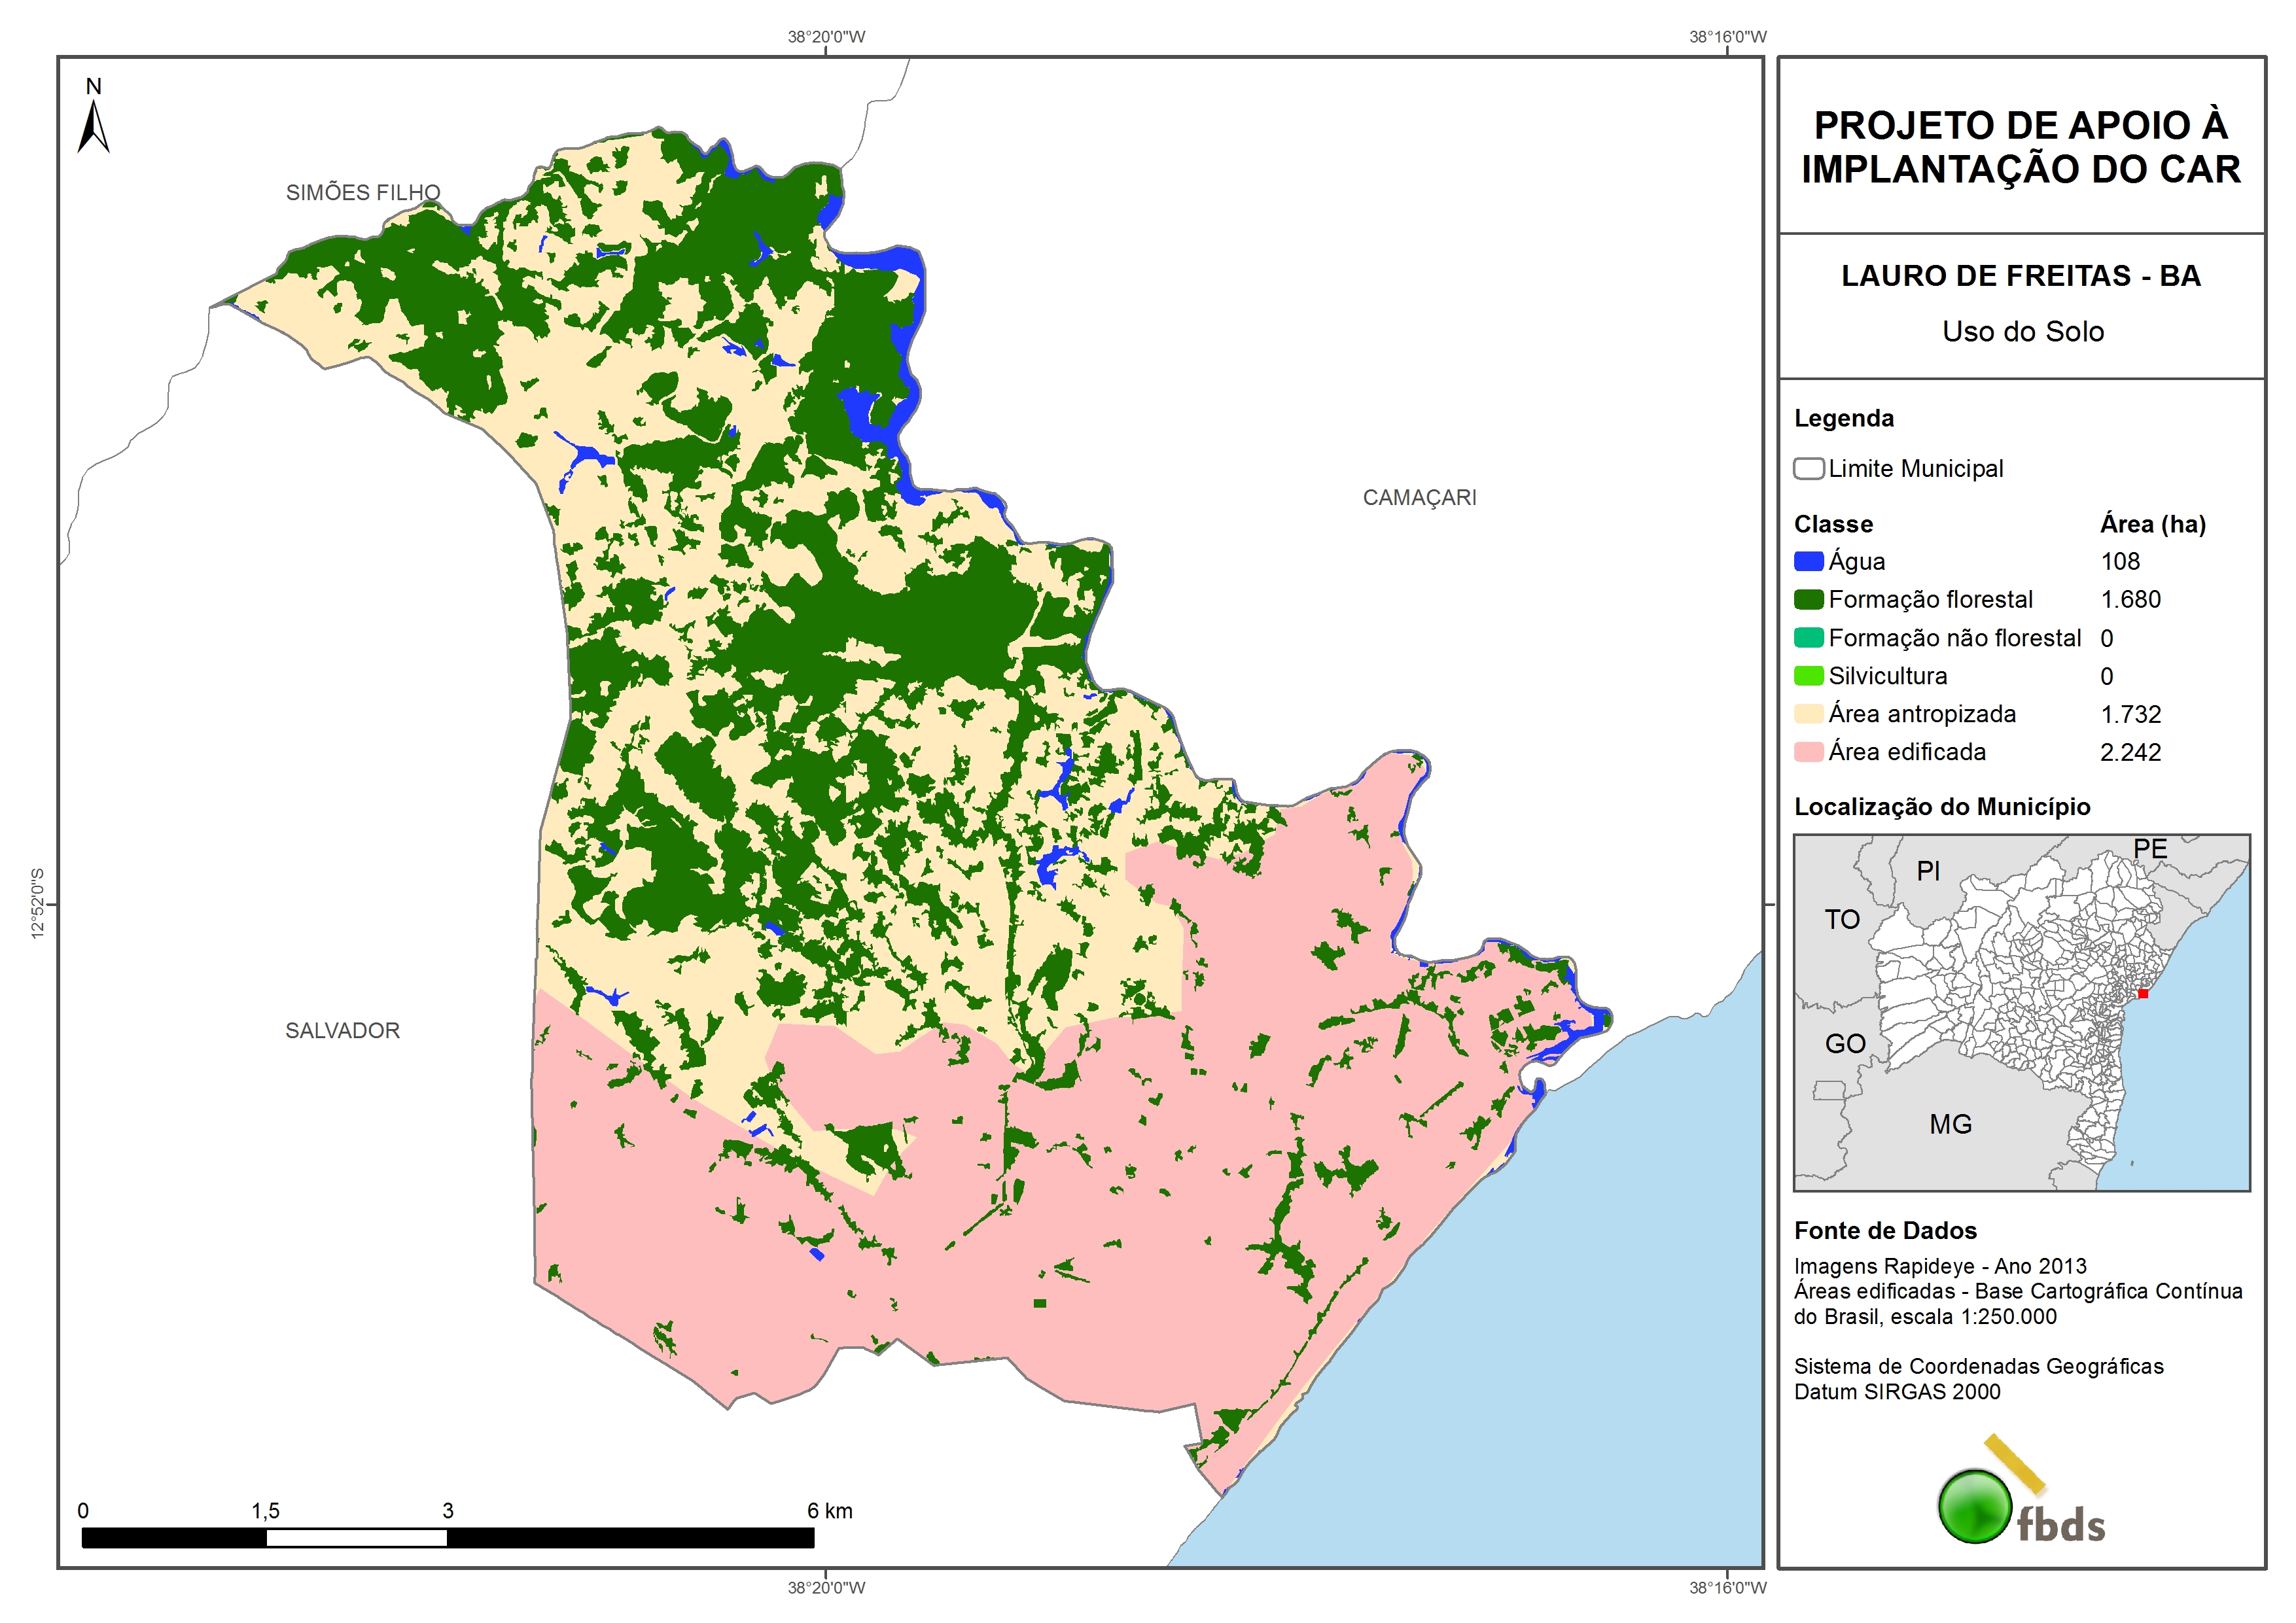The image size is (2296, 1623).
Task: Click the CAMAÇARI municipality label
Action: pyautogui.click(x=1419, y=498)
